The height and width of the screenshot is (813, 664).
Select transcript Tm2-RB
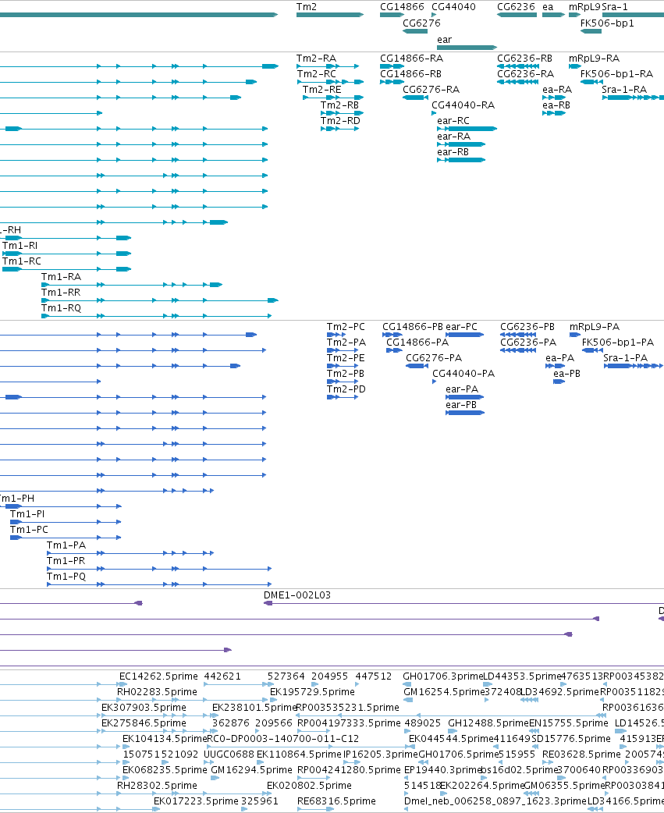coord(339,105)
